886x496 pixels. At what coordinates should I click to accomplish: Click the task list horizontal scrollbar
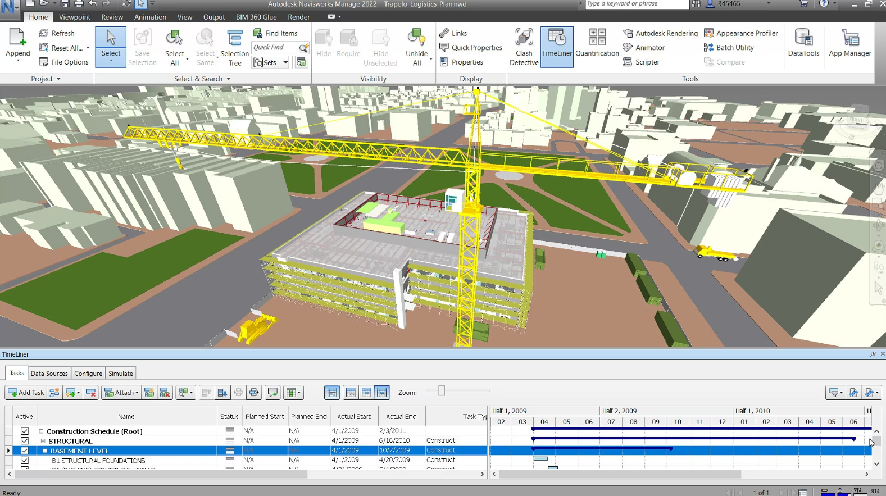point(161,474)
